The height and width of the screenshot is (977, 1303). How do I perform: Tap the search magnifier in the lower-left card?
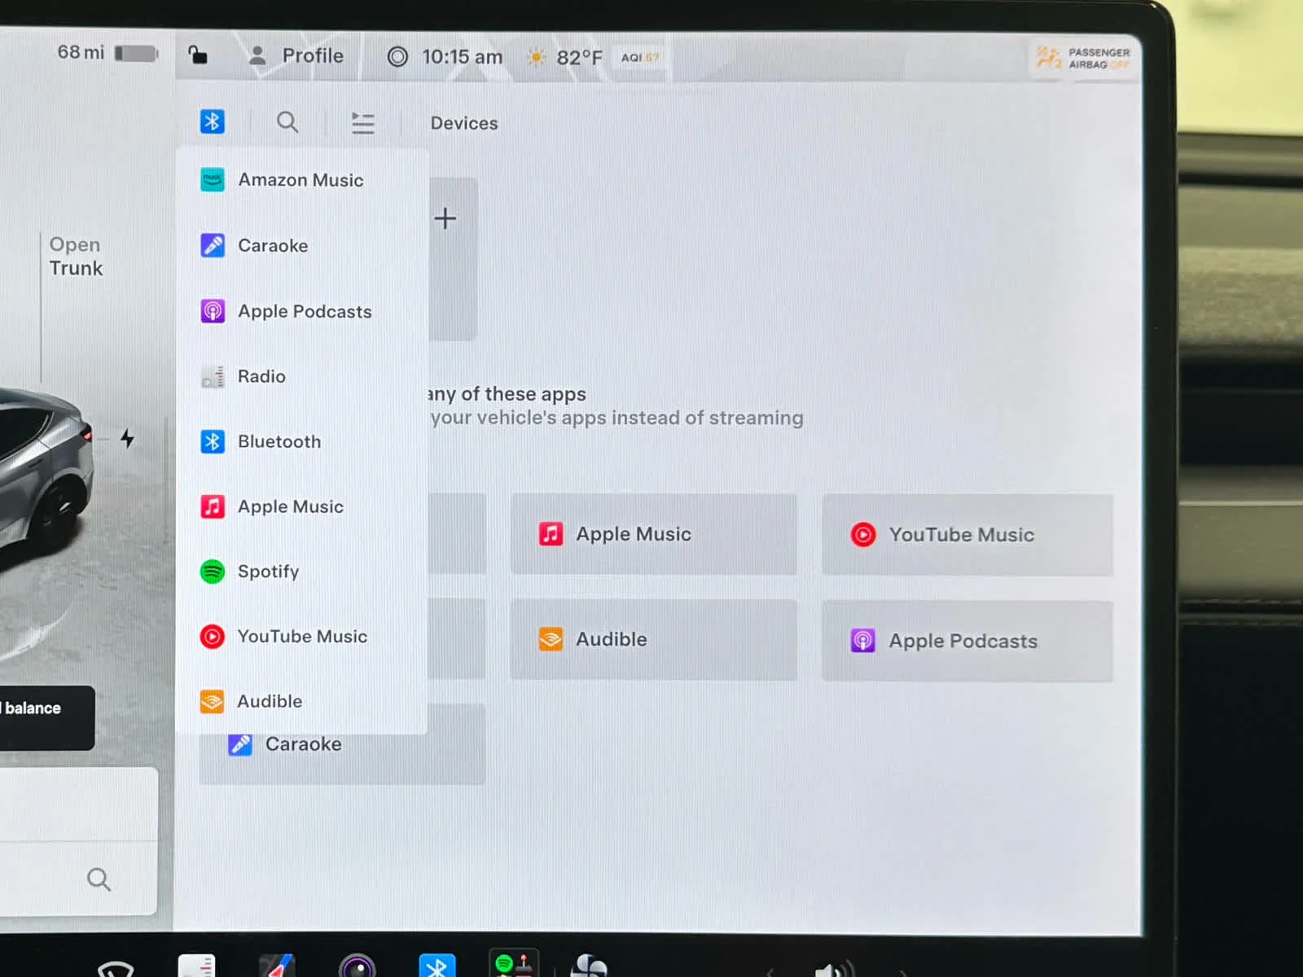pyautogui.click(x=99, y=879)
